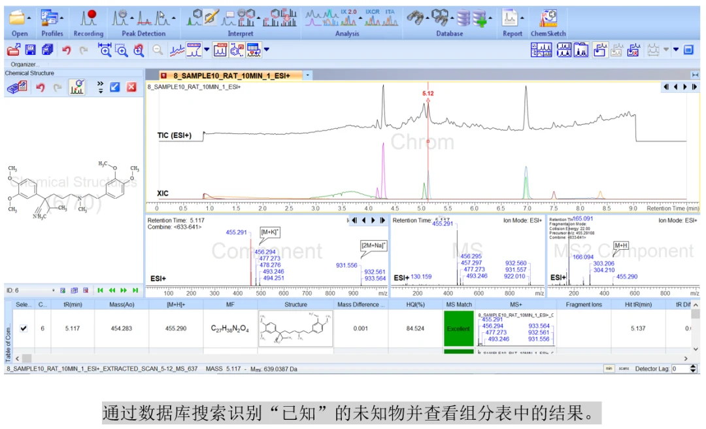Click the blue floppy disk save icon
The height and width of the screenshot is (429, 706).
31,50
